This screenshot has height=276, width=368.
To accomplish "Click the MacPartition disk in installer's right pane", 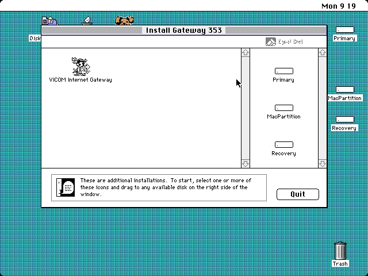I will [x=283, y=108].
